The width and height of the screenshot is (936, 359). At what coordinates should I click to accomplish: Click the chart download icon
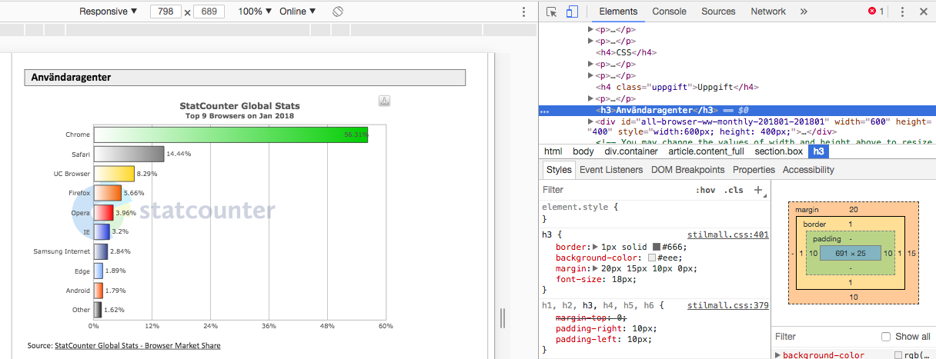coord(385,101)
